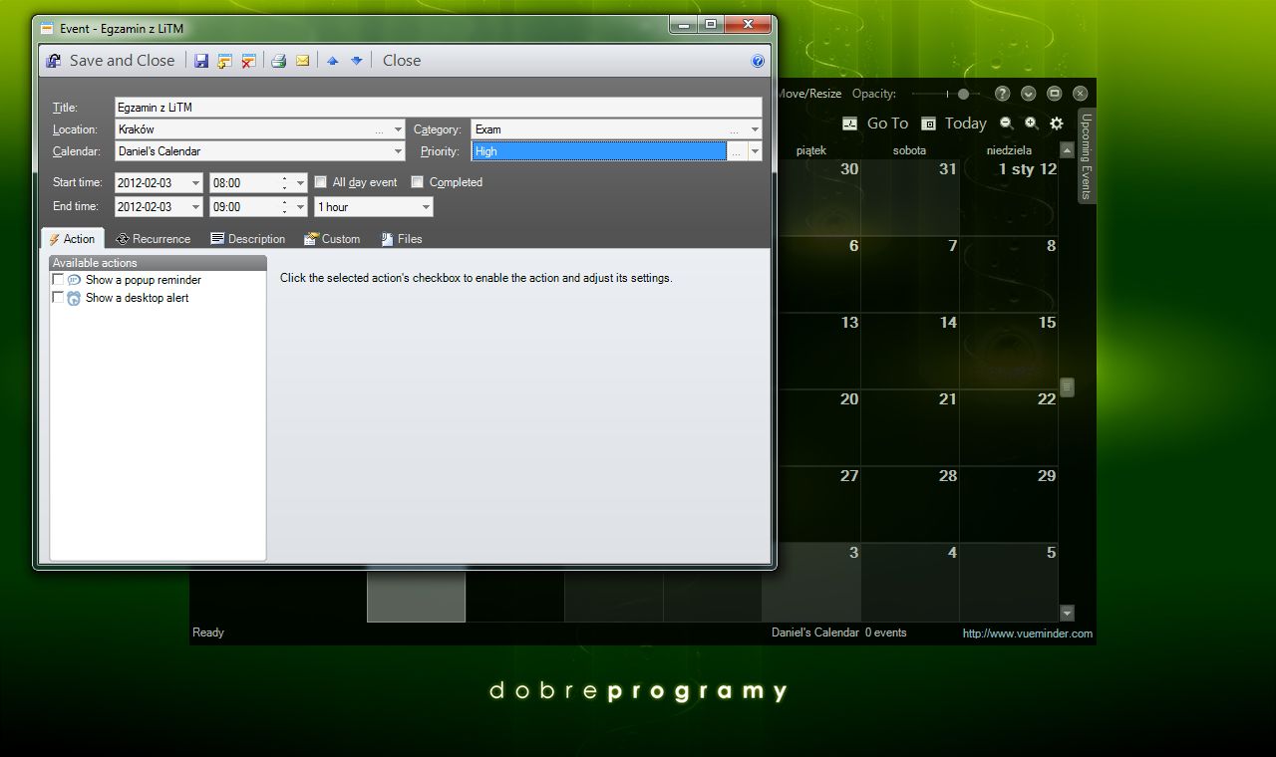Check the Show a desktop alert box

click(x=58, y=298)
